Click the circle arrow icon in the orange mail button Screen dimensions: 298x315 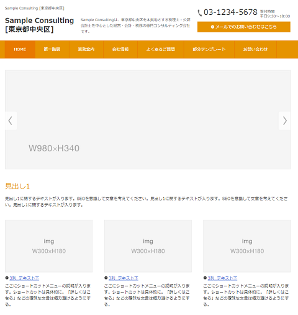click(212, 27)
